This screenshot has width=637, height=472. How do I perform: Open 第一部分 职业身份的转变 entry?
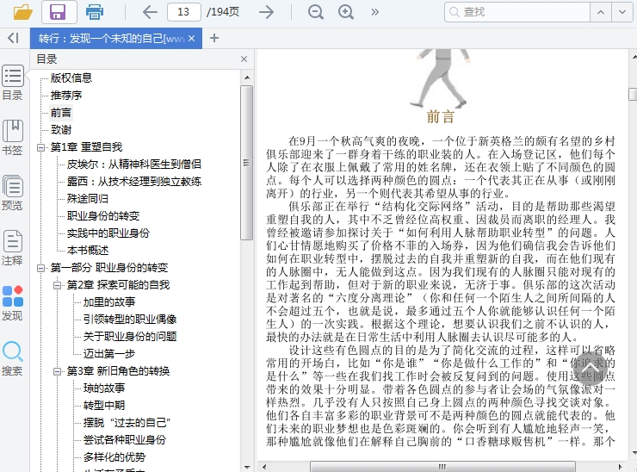108,268
